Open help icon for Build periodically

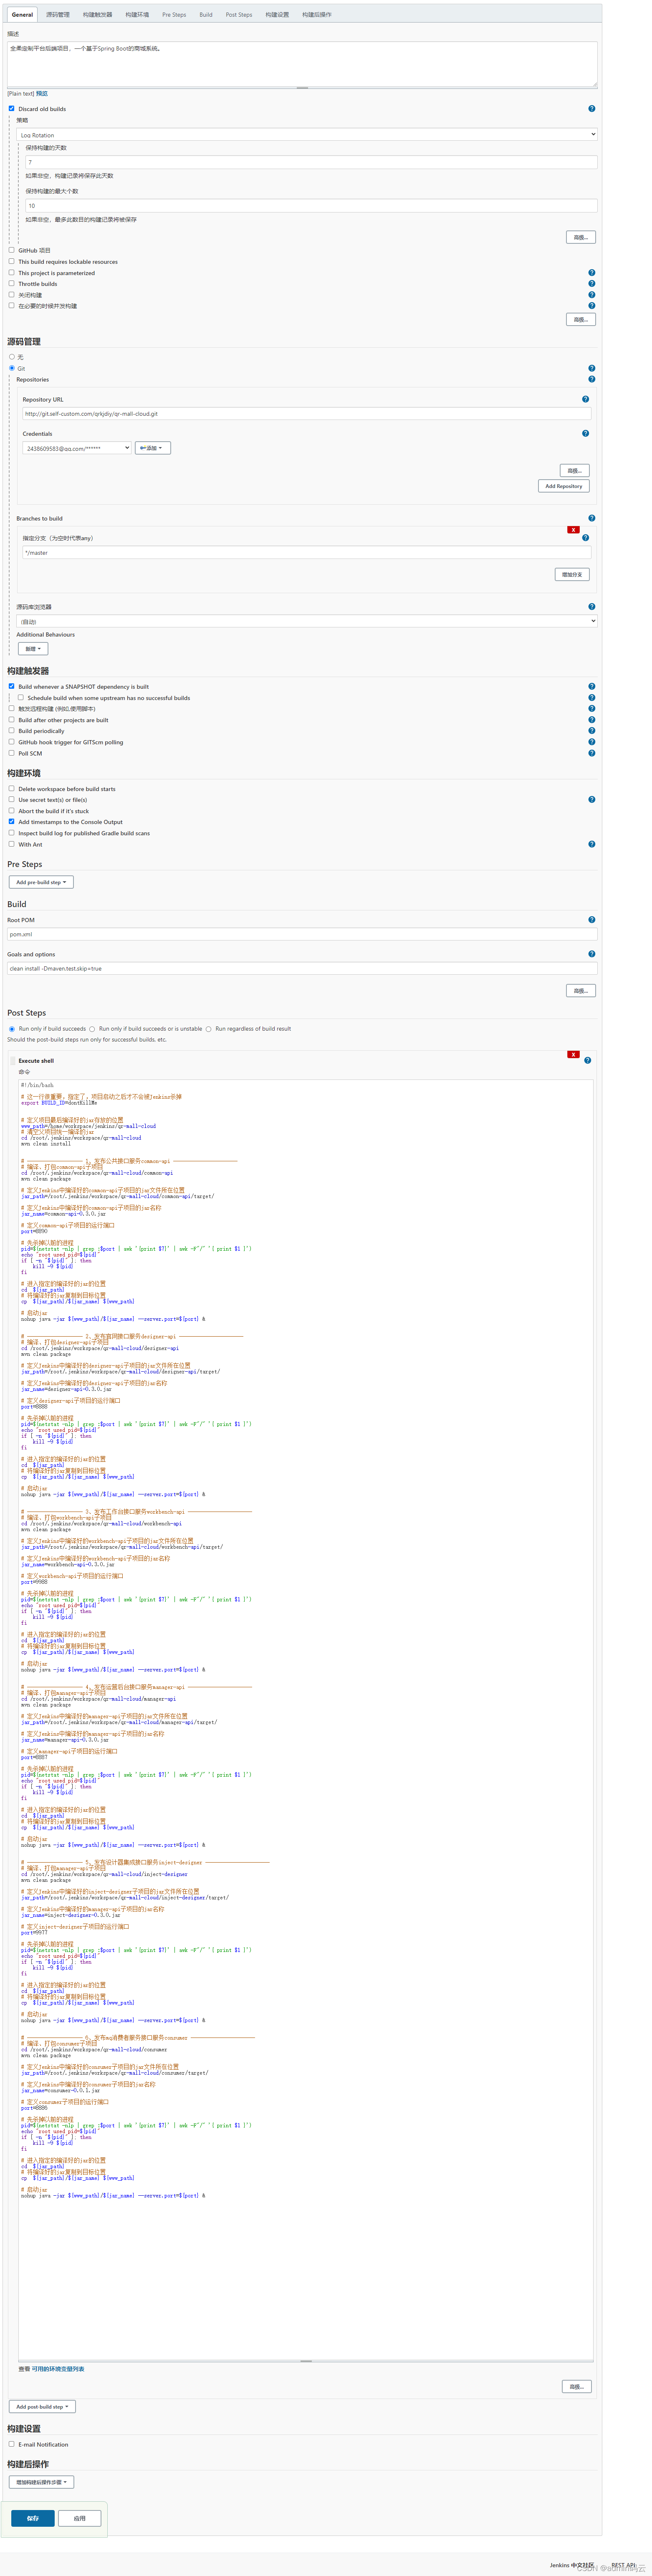coord(591,731)
